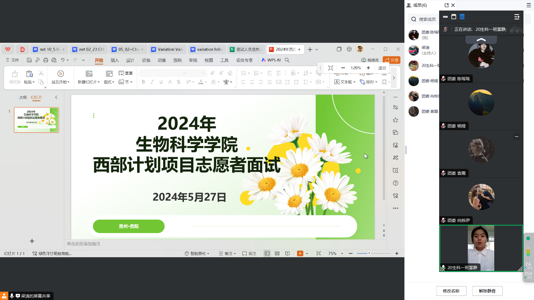Click the Undo arrow icon
The height and width of the screenshot is (300, 534).
tap(63, 60)
